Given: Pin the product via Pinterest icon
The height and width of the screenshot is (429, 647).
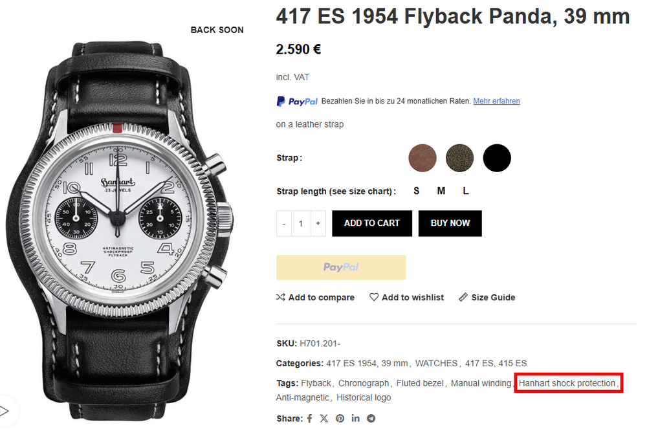Looking at the screenshot, I should pyautogui.click(x=340, y=419).
